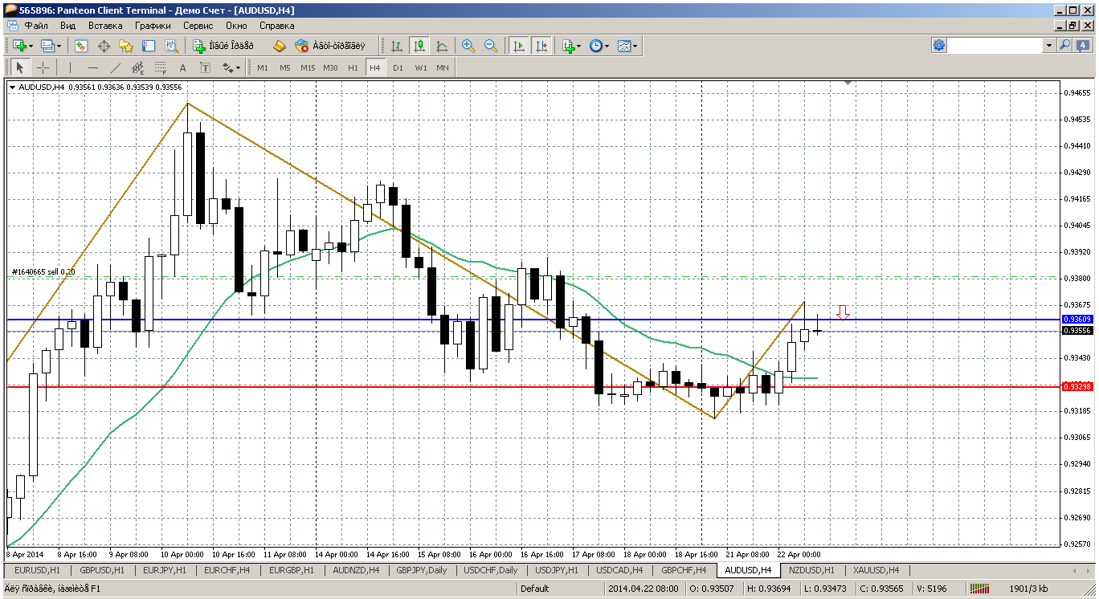Open the Вид menu
Image resolution: width=1099 pixels, height=599 pixels.
pyautogui.click(x=68, y=26)
